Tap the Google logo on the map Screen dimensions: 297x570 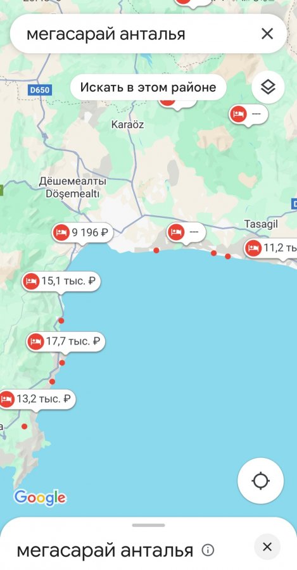point(40,498)
